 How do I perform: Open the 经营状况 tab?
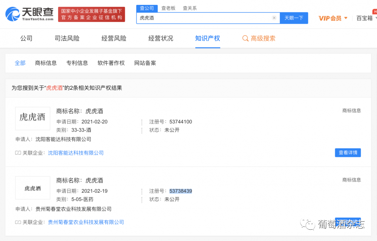[x=161, y=38]
